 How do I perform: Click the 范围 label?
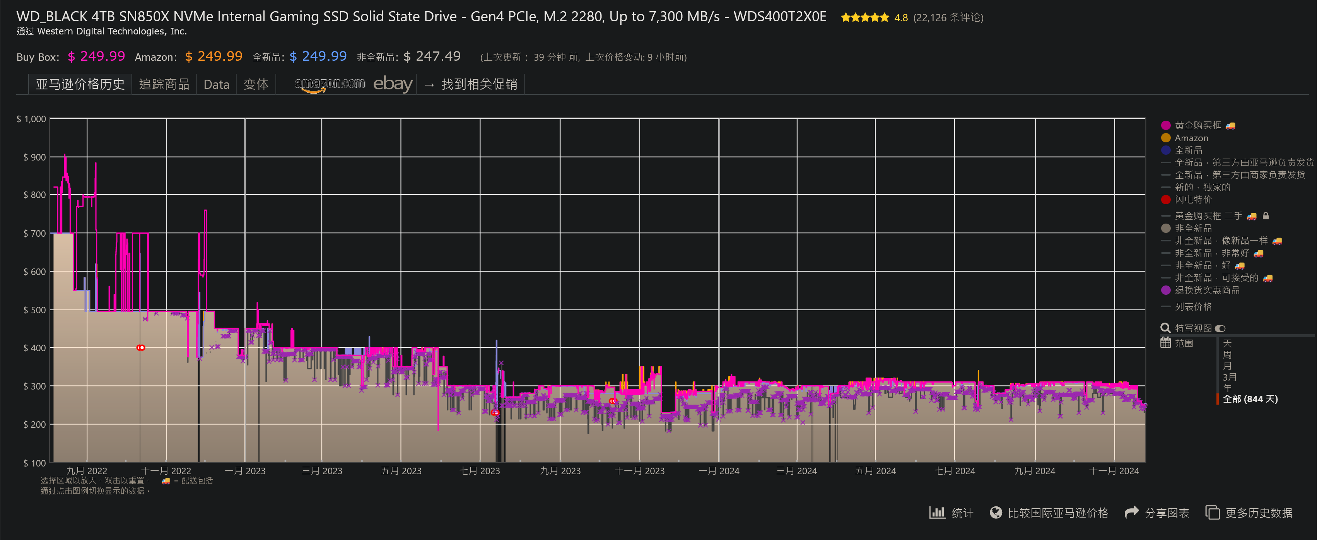tap(1184, 343)
